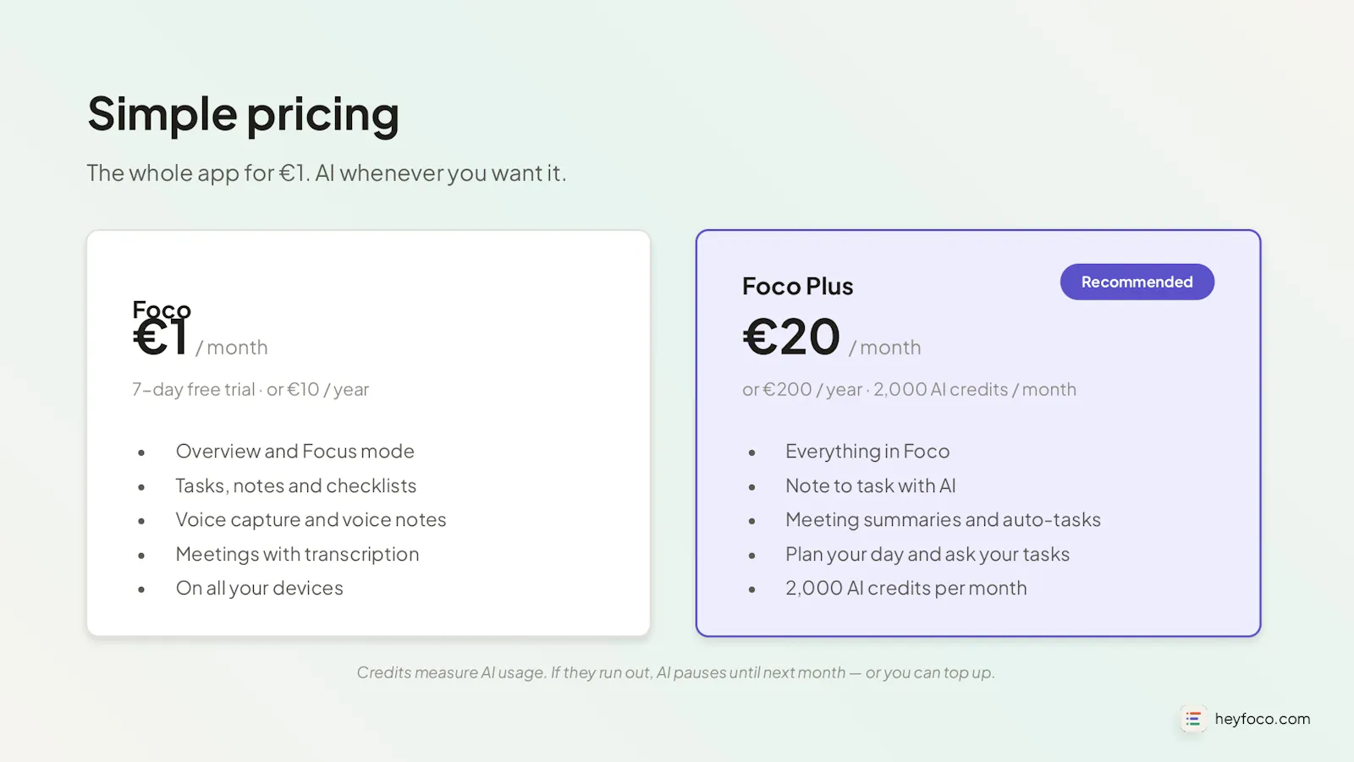Click the €1 price text
The width and height of the screenshot is (1354, 762).
[160, 338]
